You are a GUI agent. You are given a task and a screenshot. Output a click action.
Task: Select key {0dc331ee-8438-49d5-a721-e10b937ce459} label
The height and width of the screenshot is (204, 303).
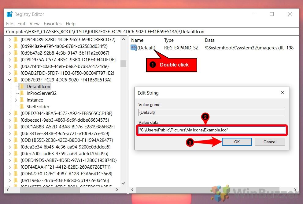click(x=65, y=134)
